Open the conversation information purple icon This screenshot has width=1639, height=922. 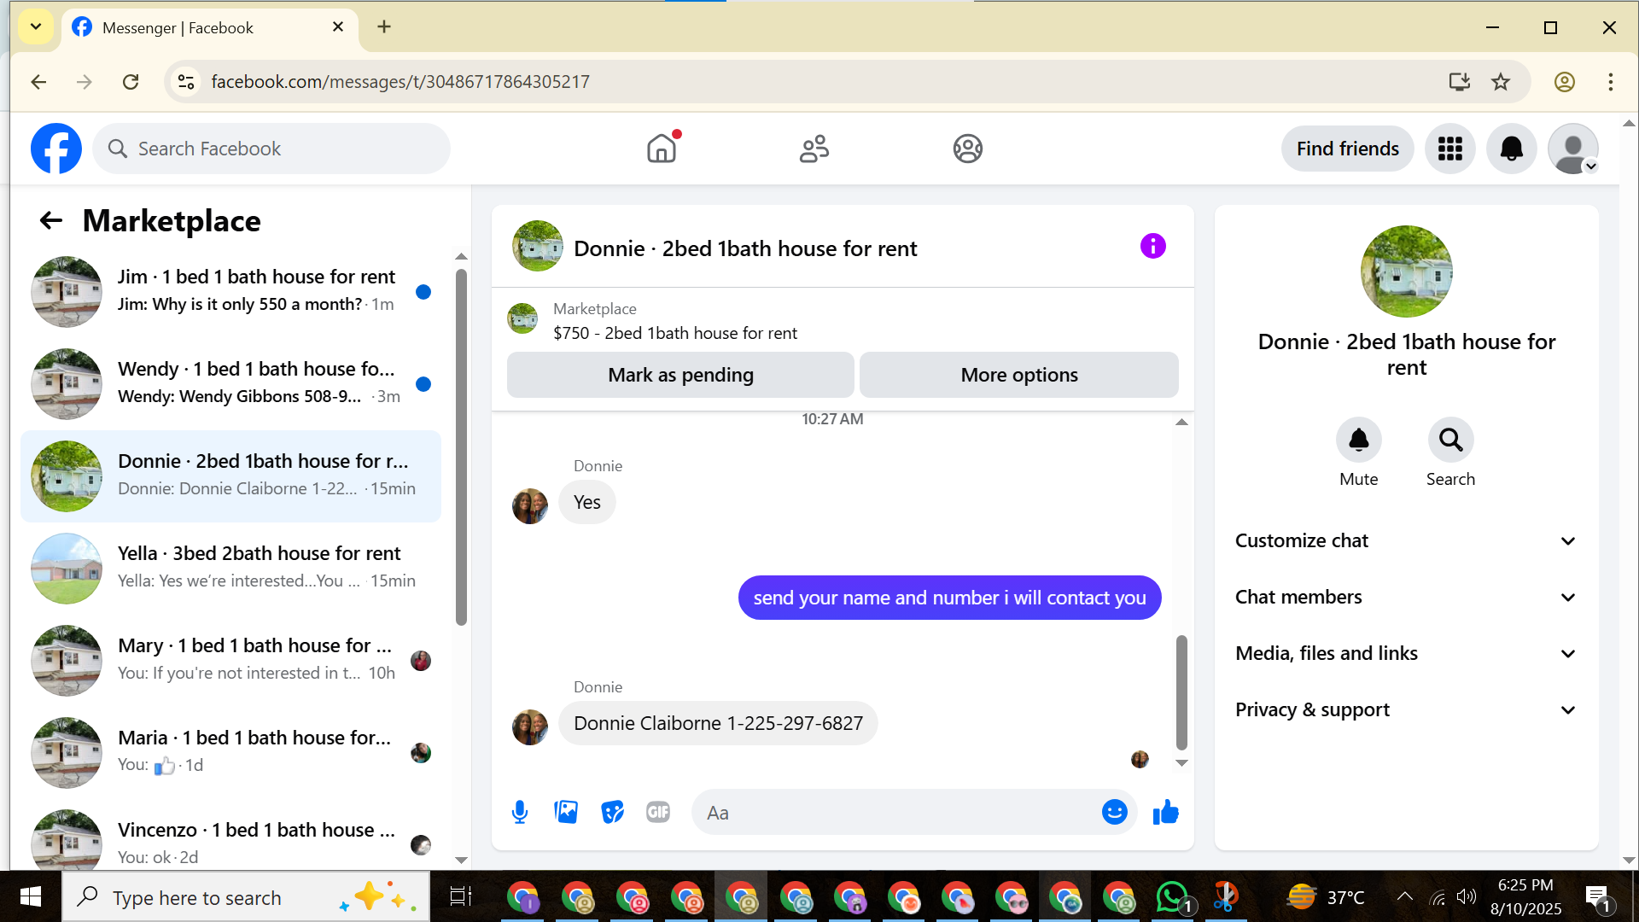coord(1152,247)
